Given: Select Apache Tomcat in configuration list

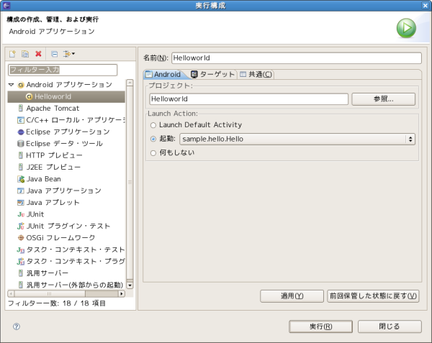Looking at the screenshot, I should click(53, 108).
